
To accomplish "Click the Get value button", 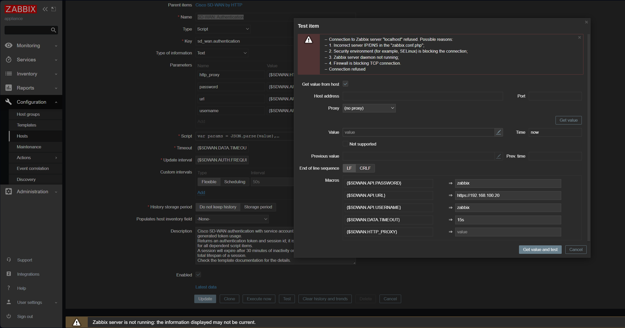I will tap(568, 120).
